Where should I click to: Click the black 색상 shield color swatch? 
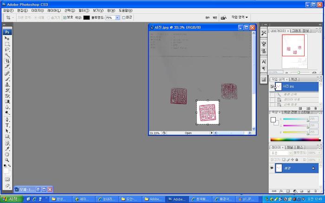[86, 18]
